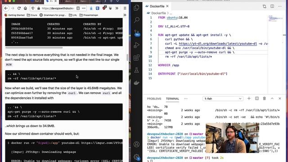This screenshot has height=162, width=288.
Task: List all Firefox tabs dropdown
Action: 117,1
